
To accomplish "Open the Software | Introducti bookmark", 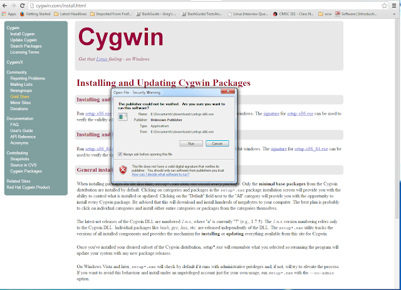I will click(x=356, y=14).
